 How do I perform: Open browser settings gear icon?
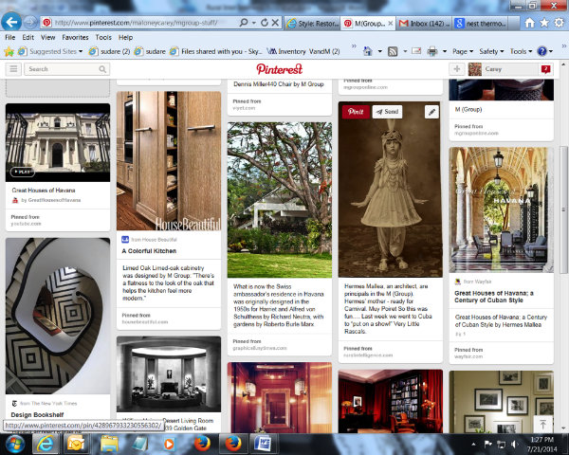point(560,23)
